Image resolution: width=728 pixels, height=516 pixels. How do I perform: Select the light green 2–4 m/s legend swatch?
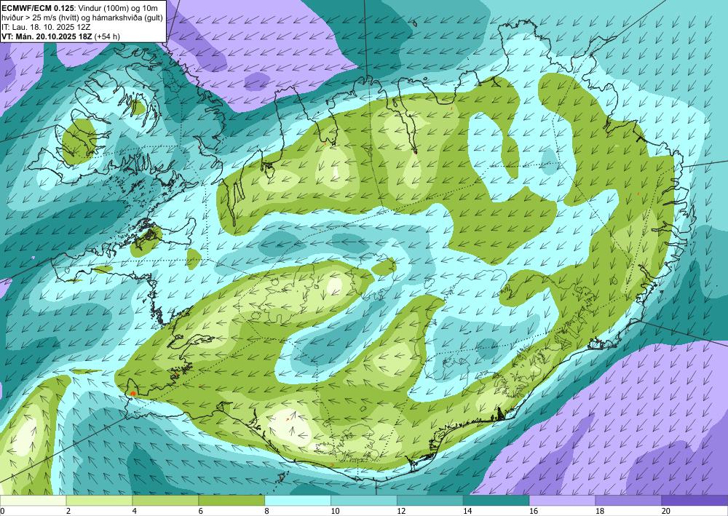[x=99, y=501]
